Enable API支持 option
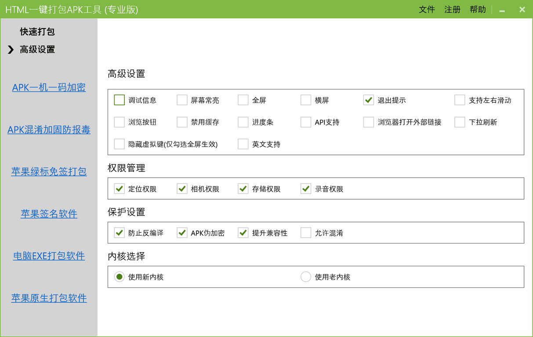 tap(306, 122)
